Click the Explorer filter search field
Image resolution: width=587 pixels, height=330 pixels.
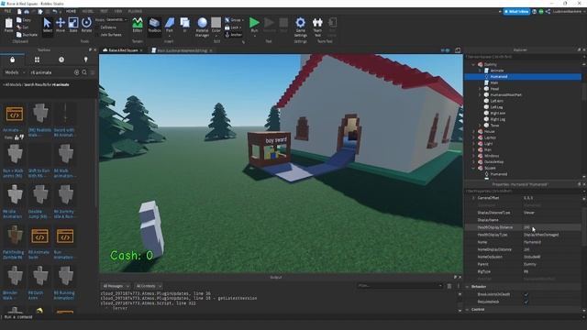click(x=522, y=57)
